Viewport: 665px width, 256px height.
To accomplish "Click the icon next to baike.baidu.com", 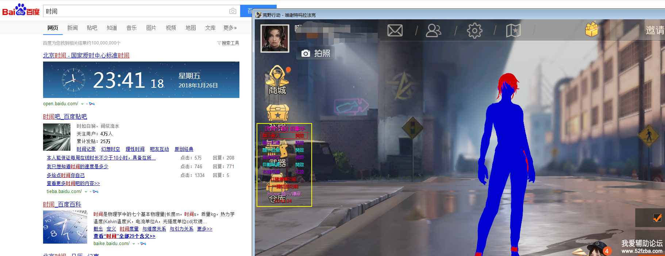I will (143, 244).
